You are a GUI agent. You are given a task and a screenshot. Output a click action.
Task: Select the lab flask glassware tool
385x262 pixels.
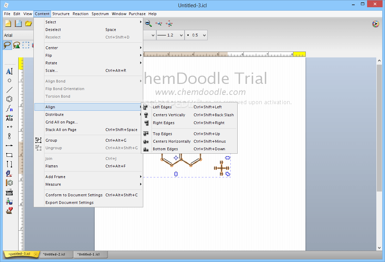(9, 201)
